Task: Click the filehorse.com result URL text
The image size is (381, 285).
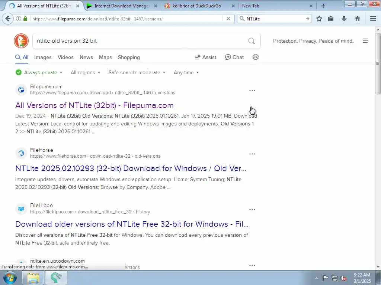Action: tap(95, 156)
